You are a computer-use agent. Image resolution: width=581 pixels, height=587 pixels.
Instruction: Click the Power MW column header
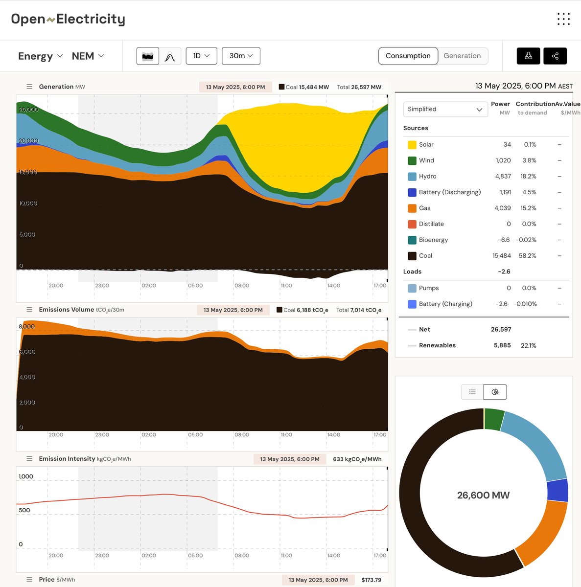coord(500,108)
